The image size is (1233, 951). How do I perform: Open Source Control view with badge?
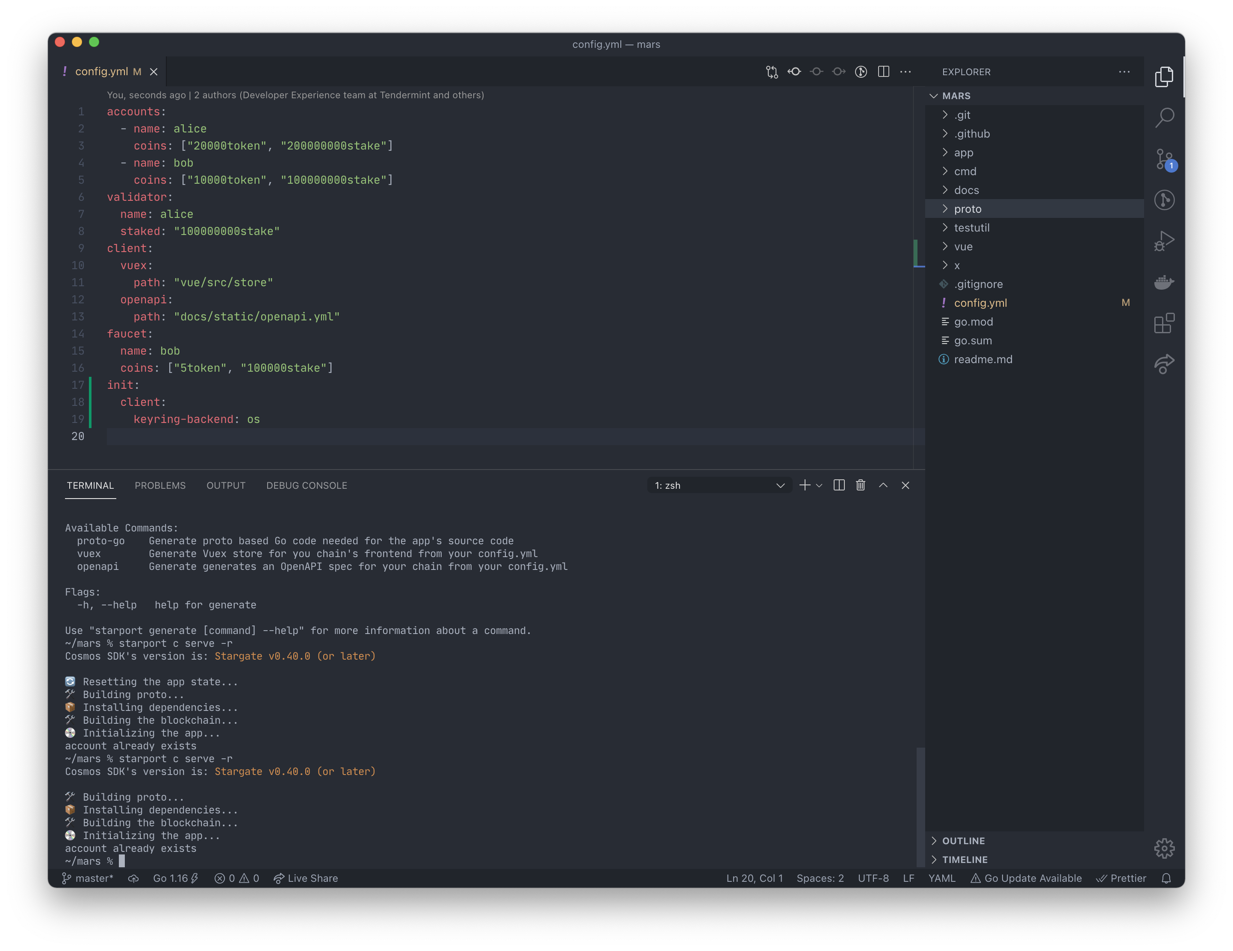click(x=1164, y=159)
